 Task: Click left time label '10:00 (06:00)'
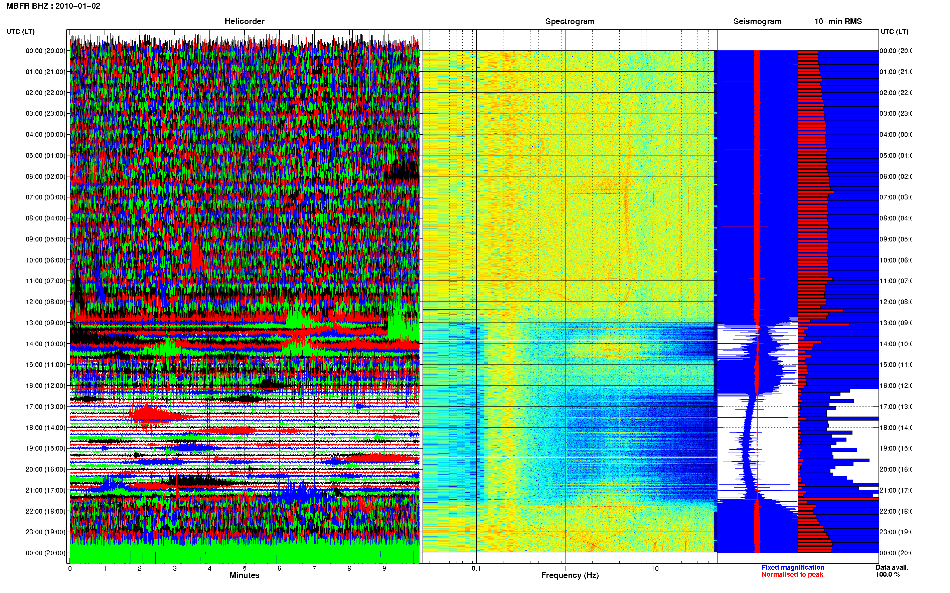click(45, 260)
